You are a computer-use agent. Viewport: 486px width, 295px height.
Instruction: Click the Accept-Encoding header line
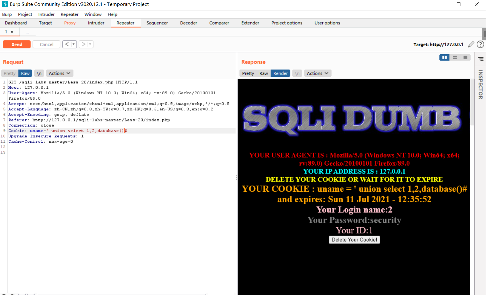(48, 115)
